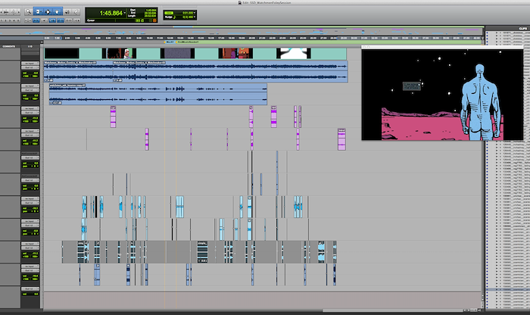This screenshot has width=530, height=315.
Task: Select zoom preset button 1
Action: [2, 20]
